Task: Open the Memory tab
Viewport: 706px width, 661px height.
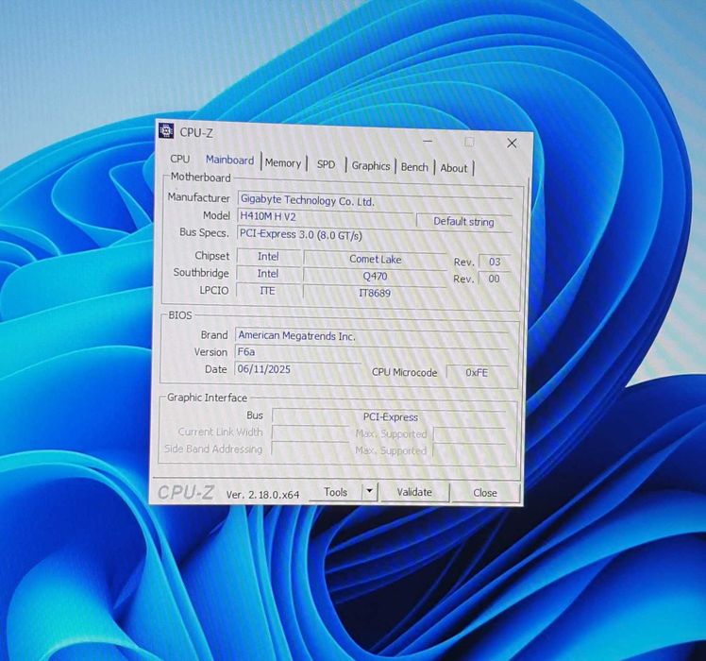Action: 283,163
